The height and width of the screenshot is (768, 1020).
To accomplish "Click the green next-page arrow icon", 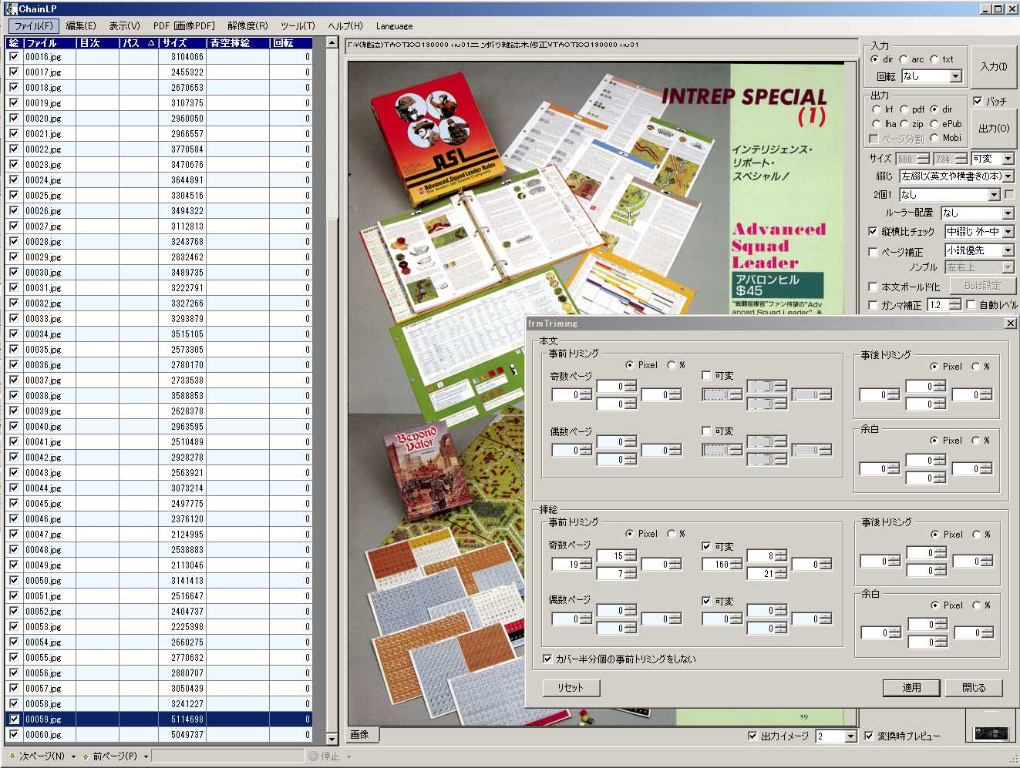I will click(x=12, y=756).
